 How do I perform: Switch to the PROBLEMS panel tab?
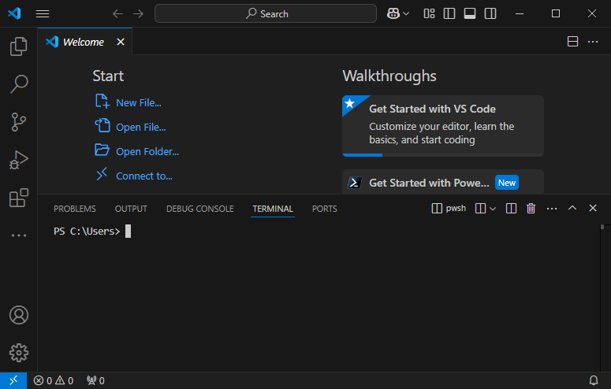74,209
